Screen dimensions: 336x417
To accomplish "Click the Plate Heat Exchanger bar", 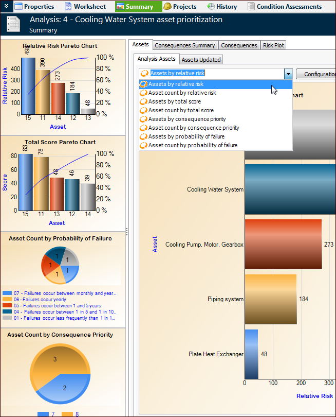I will pos(251,354).
